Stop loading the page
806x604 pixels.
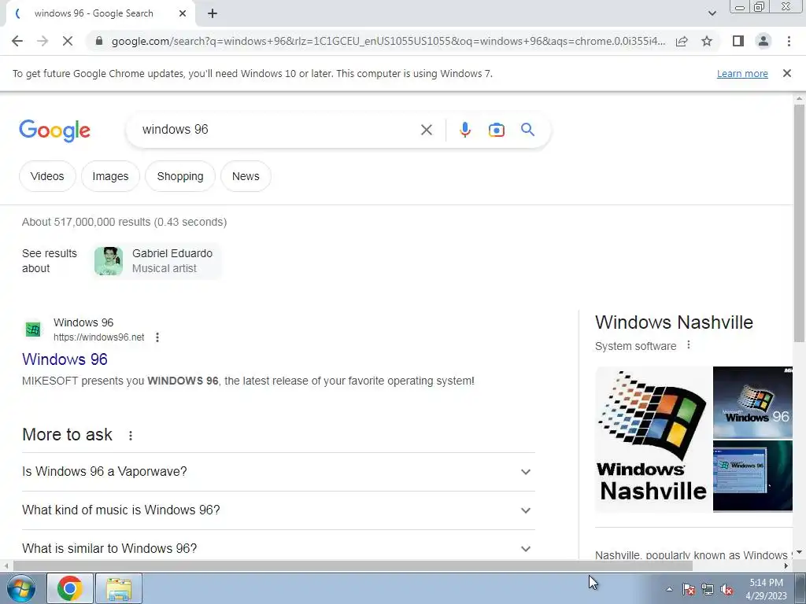pos(68,41)
